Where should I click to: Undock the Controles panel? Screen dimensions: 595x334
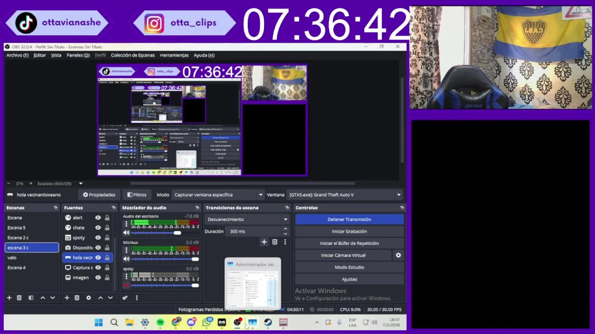pos(402,208)
